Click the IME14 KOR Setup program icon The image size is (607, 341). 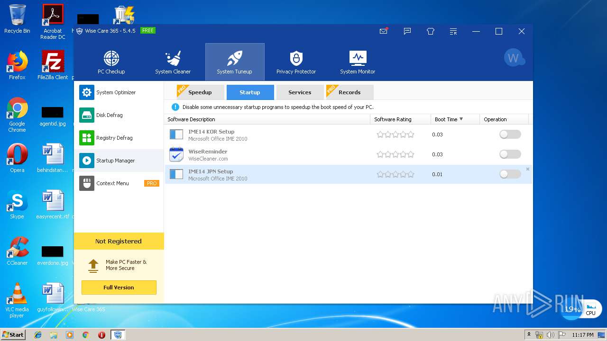coord(176,135)
